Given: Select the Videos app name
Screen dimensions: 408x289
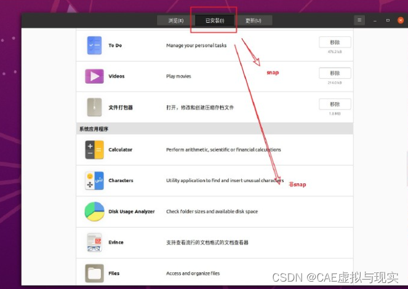Looking at the screenshot, I should pos(116,76).
